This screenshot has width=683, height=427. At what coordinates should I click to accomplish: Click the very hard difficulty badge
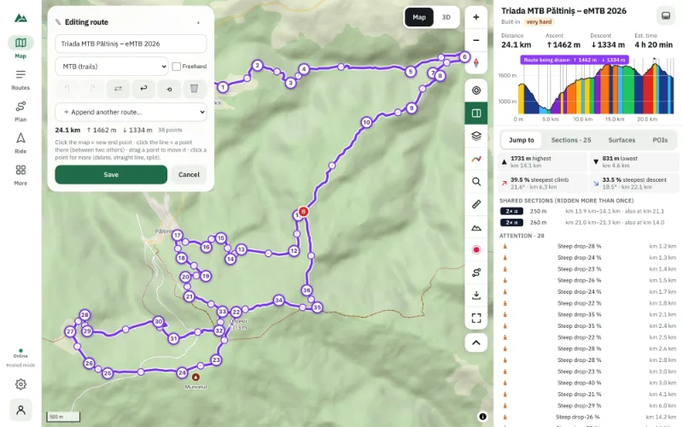pyautogui.click(x=539, y=22)
